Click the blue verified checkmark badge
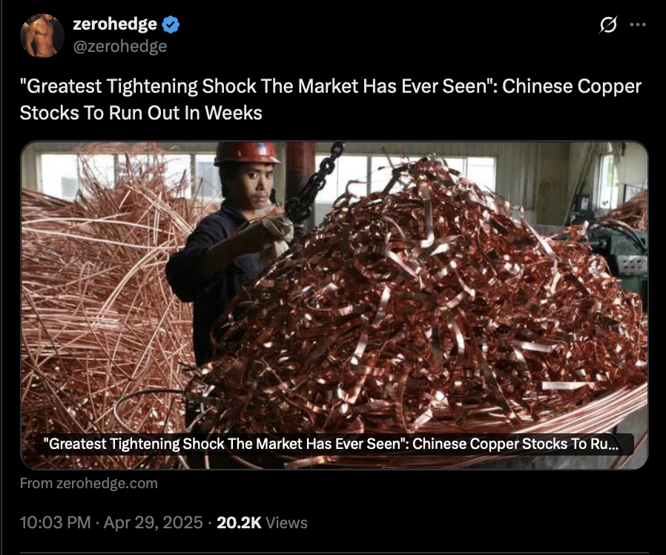The image size is (666, 555). tap(171, 24)
